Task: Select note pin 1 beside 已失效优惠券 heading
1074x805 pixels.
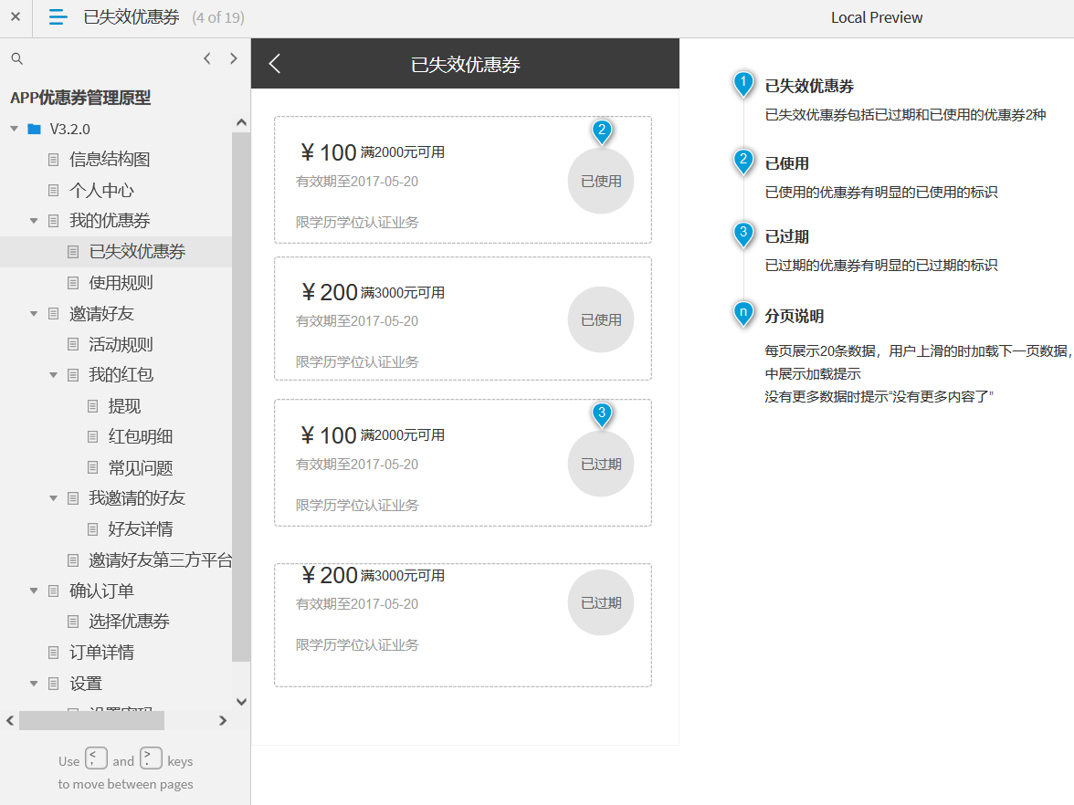Action: pyautogui.click(x=743, y=84)
